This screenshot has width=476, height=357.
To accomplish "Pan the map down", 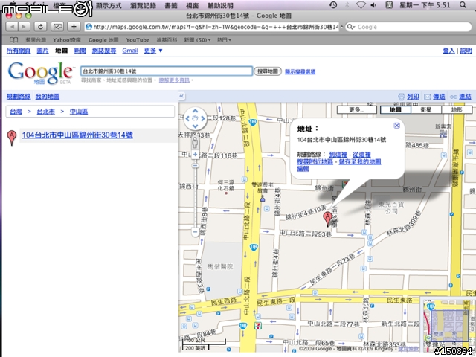I will pyautogui.click(x=195, y=126).
